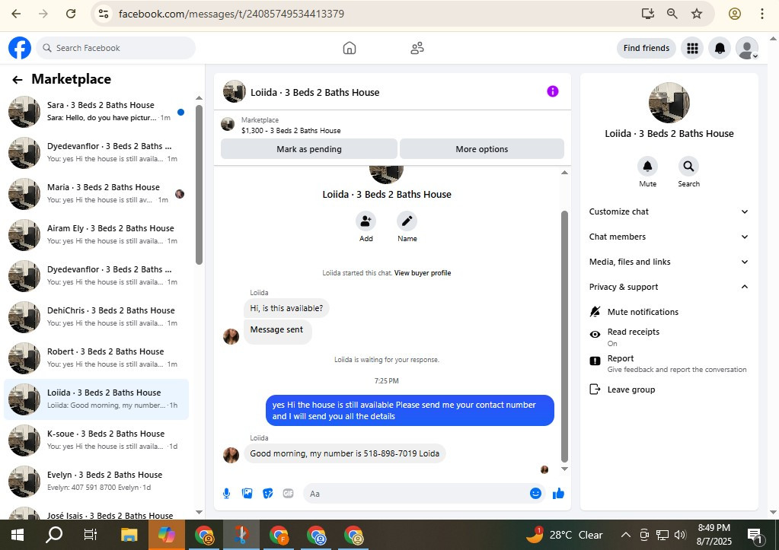The image size is (779, 550).
Task: Click conversation list scroll-down arrow
Action: point(200,512)
